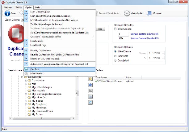This screenshot has height=132, width=189.
Task: Toggle Scan geen Systeem Bestanden/Mappen
Action: [60, 16]
